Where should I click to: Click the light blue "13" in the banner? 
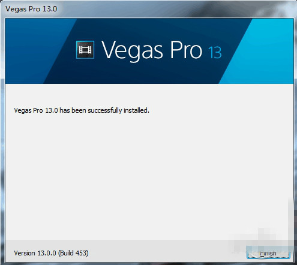point(215,53)
